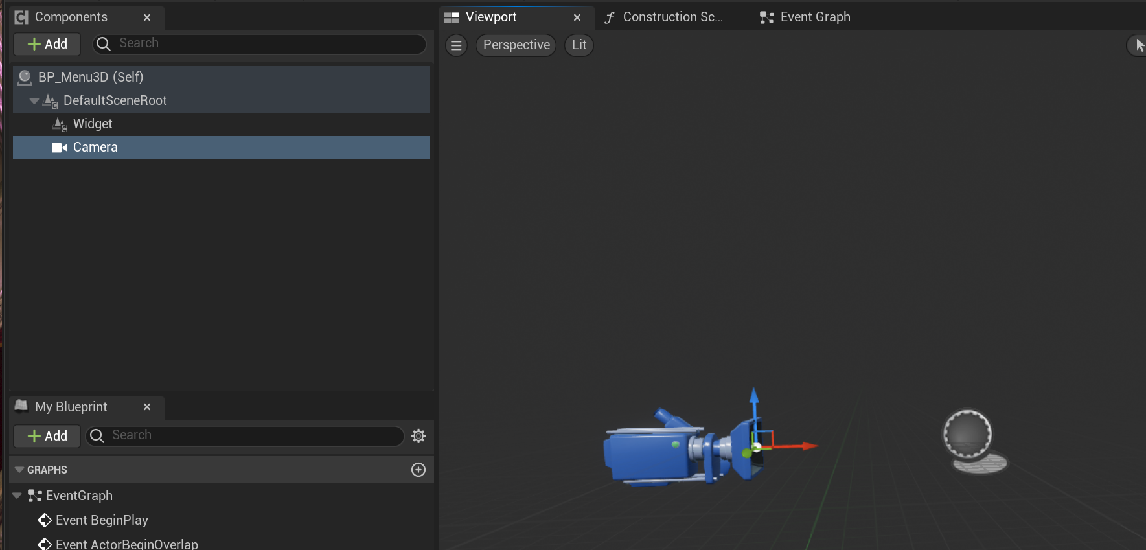Click the gray sphere widget preview in viewport
The image size is (1146, 550).
click(967, 434)
